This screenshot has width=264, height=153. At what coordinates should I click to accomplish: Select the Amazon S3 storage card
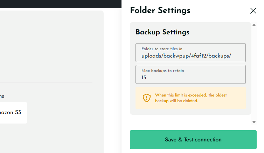pos(13,113)
